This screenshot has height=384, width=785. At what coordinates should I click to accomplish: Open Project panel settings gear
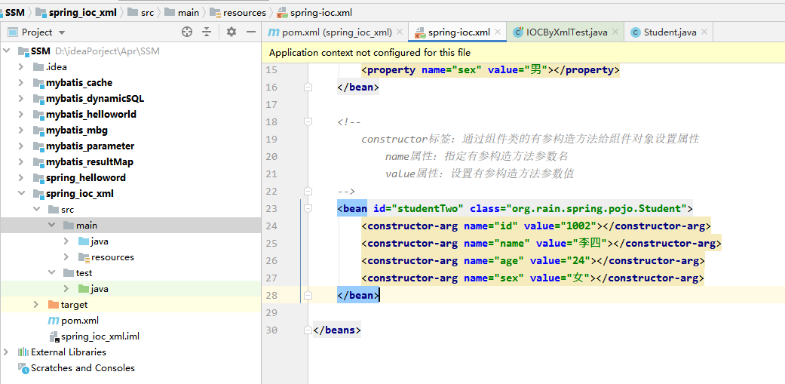[x=231, y=32]
